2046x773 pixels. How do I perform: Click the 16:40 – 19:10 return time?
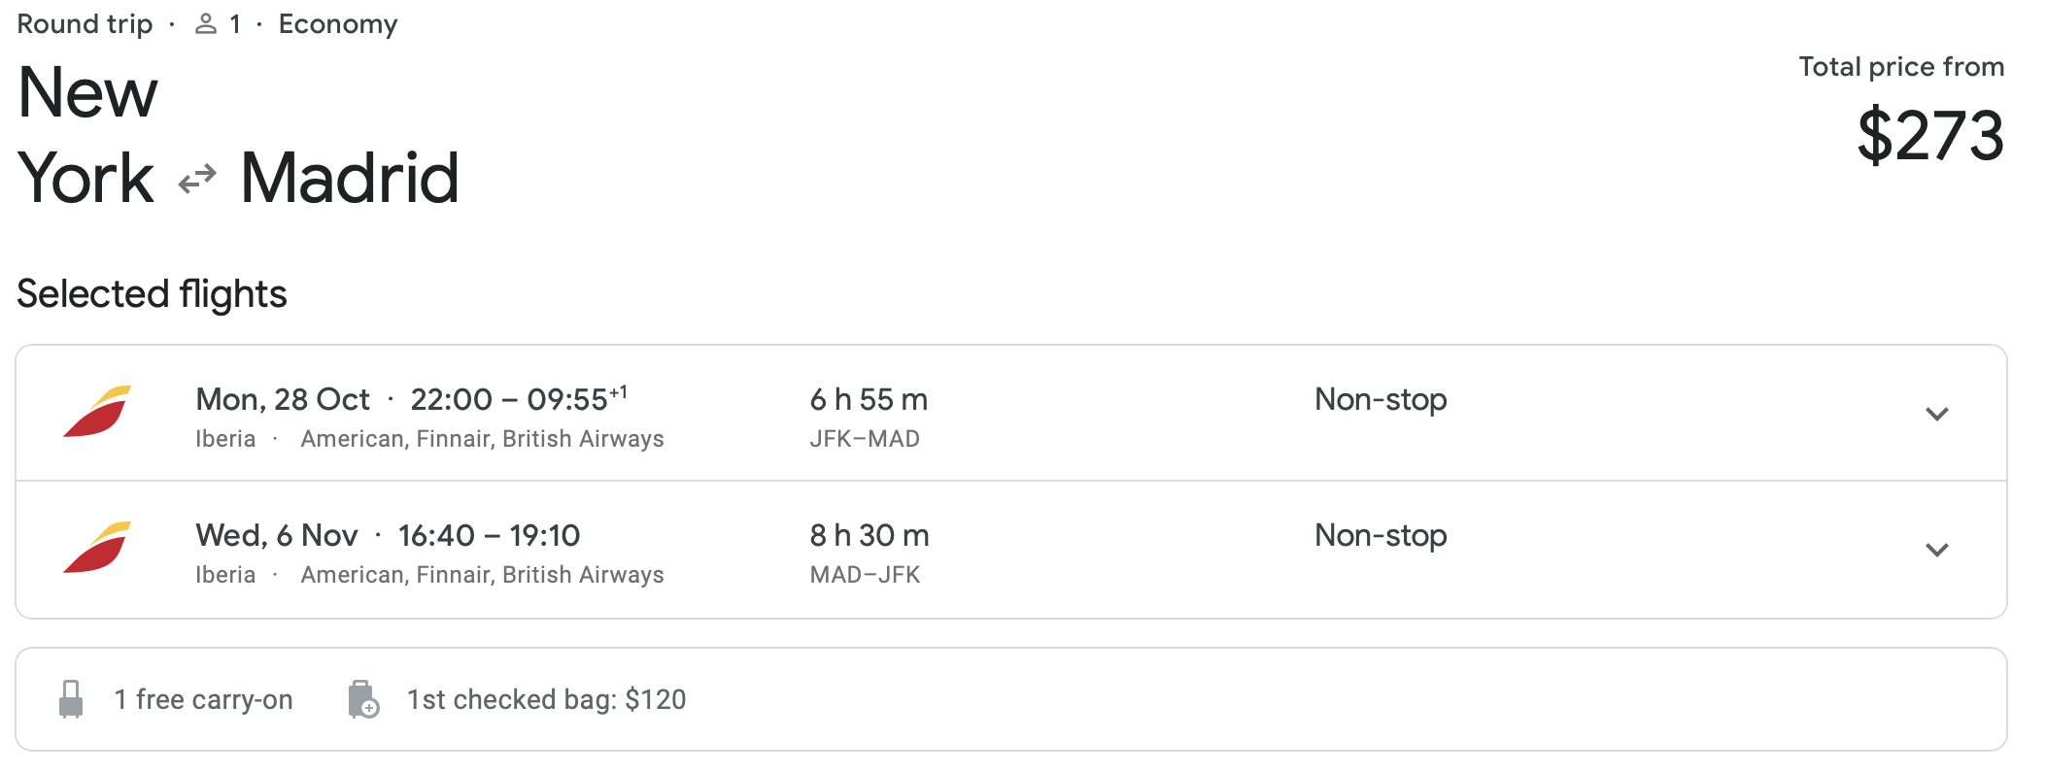tap(489, 535)
